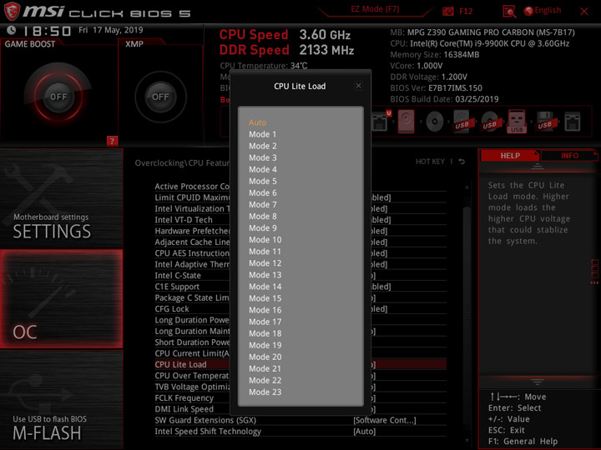
Task: Select the hard drive boot device icon
Action: coord(406,122)
